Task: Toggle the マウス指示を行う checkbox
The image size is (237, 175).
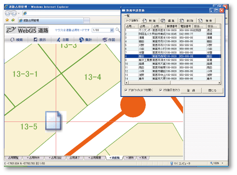Action: point(160,90)
